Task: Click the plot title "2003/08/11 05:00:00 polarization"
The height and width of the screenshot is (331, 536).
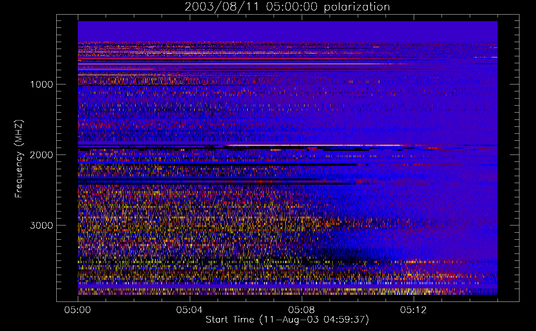Action: (x=287, y=7)
